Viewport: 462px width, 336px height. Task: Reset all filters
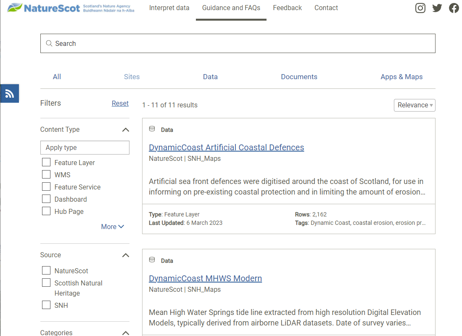(x=120, y=104)
